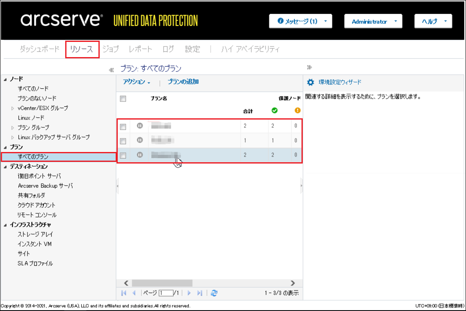Go to the first page of plans

point(123,293)
